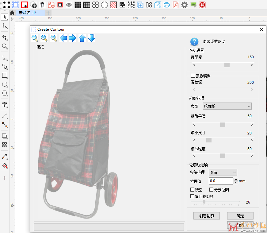The width and height of the screenshot is (267, 233).
Task: Select the Transparency checkerboard tool
Action: coord(5,145)
